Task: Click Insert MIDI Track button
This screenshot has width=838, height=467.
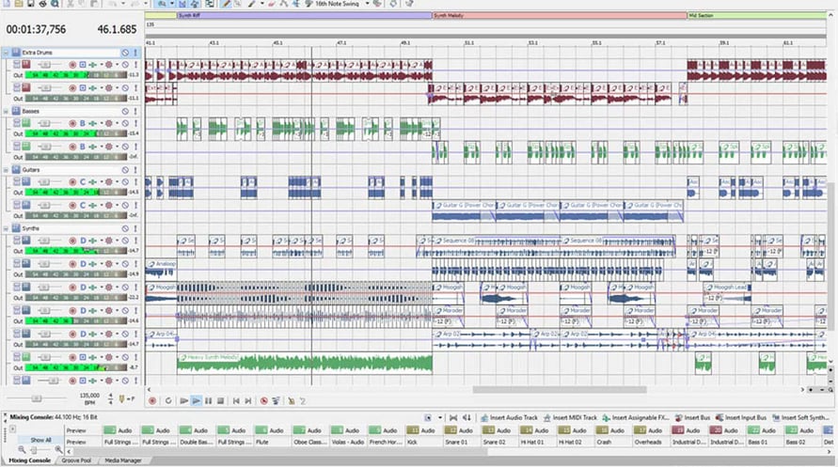Action: click(x=570, y=417)
